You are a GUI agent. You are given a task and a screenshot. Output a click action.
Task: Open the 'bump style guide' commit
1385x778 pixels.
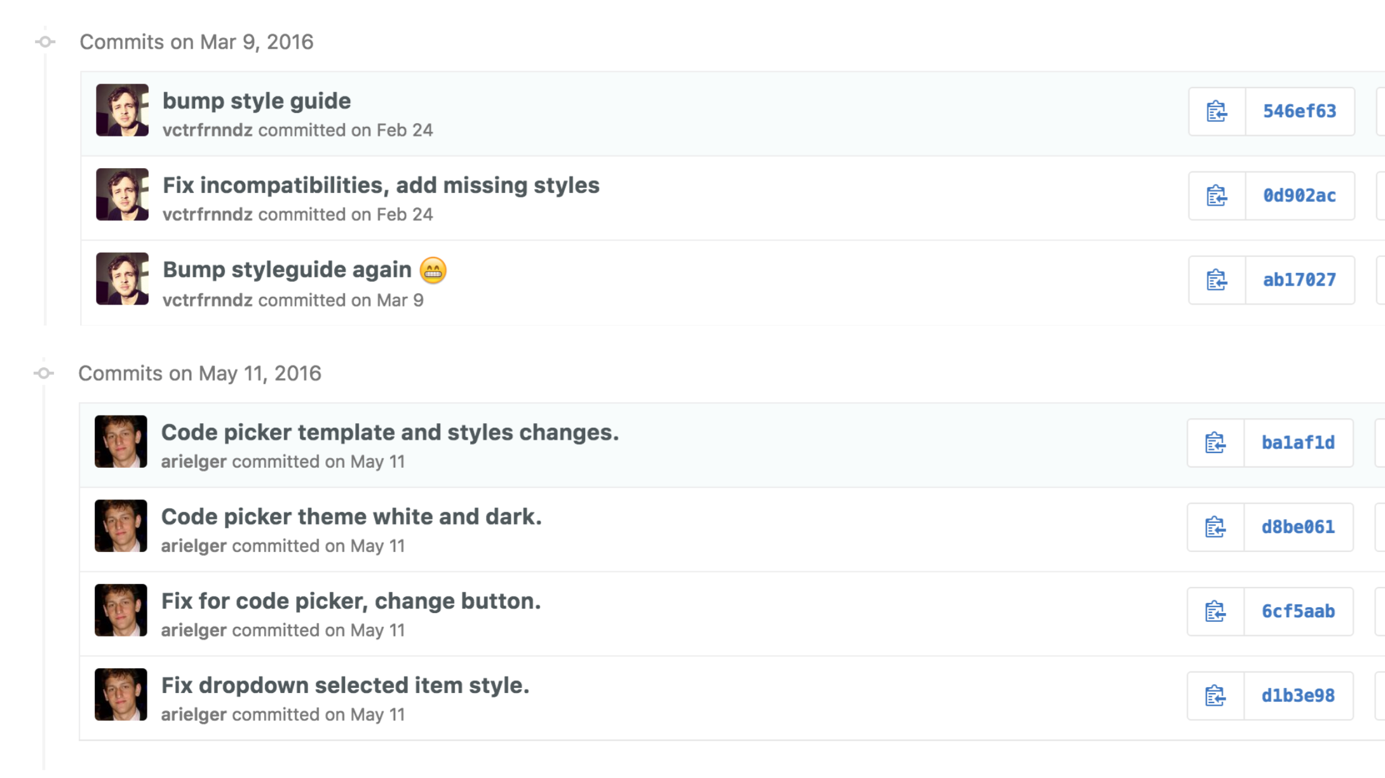tap(257, 101)
